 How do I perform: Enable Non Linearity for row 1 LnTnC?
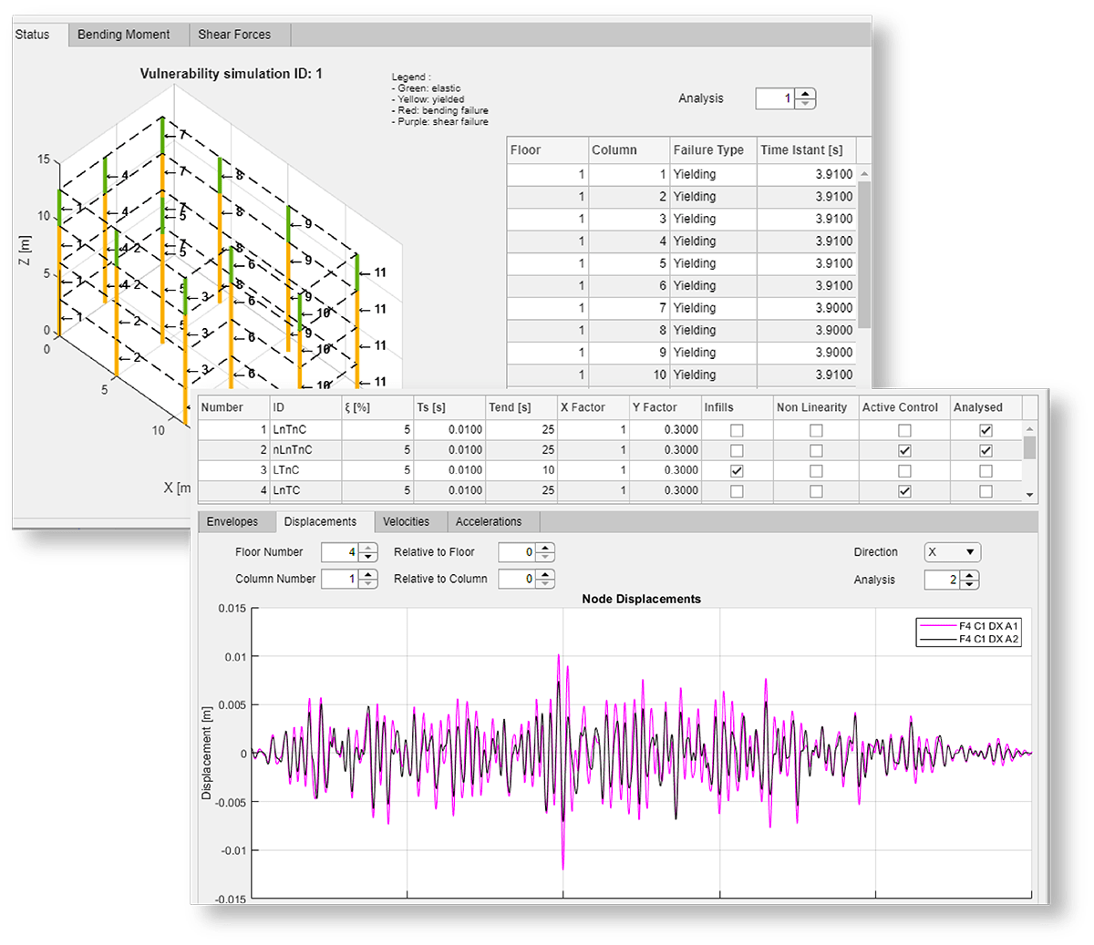pyautogui.click(x=816, y=430)
